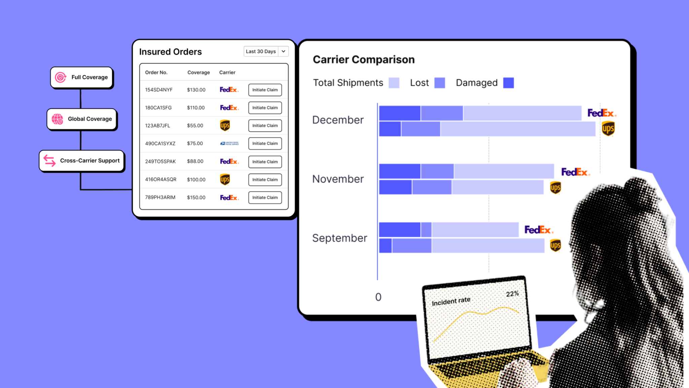Click the UPS carrier icon on order 123AB7JFL

tap(225, 125)
